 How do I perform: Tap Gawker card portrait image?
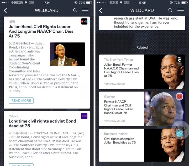tap(165, 109)
